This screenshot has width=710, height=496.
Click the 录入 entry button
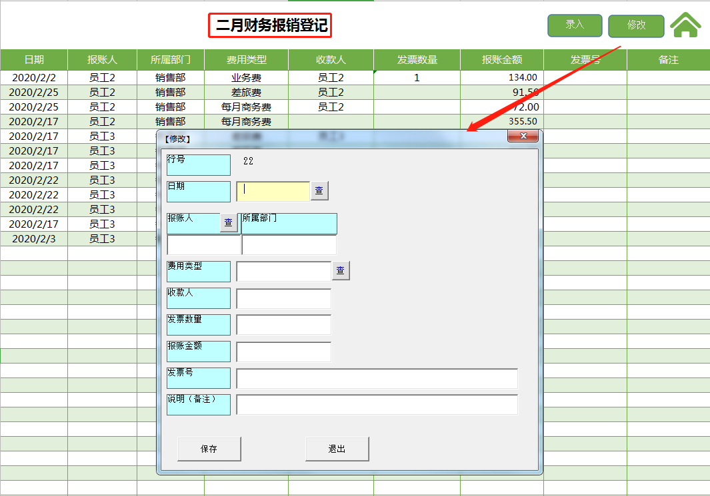574,25
